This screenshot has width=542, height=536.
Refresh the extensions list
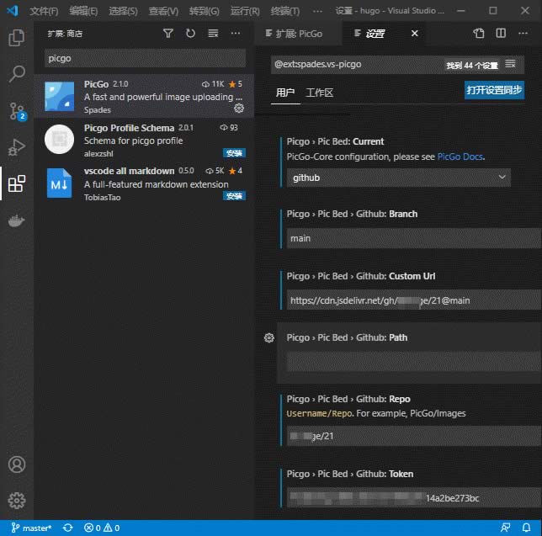point(190,34)
